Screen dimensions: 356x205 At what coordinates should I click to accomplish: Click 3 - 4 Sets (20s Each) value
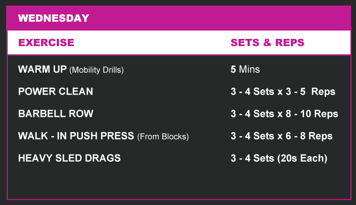point(279,158)
